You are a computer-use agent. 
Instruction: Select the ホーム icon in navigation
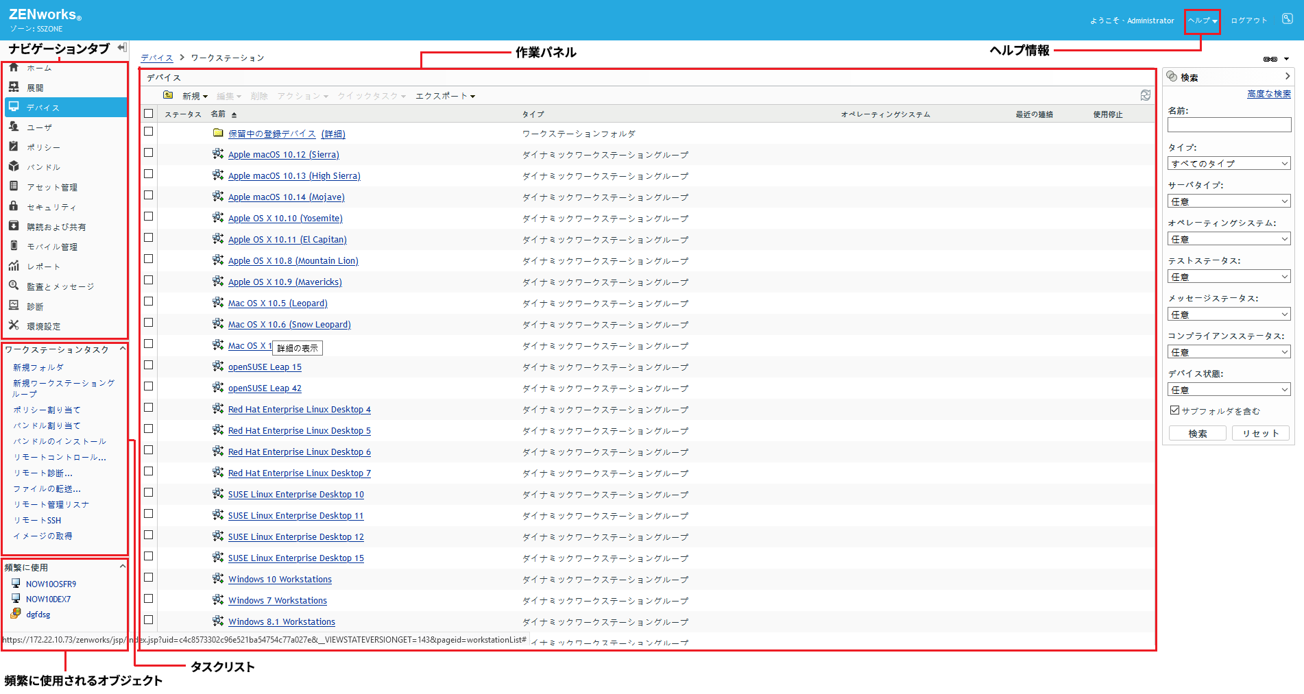[14, 67]
